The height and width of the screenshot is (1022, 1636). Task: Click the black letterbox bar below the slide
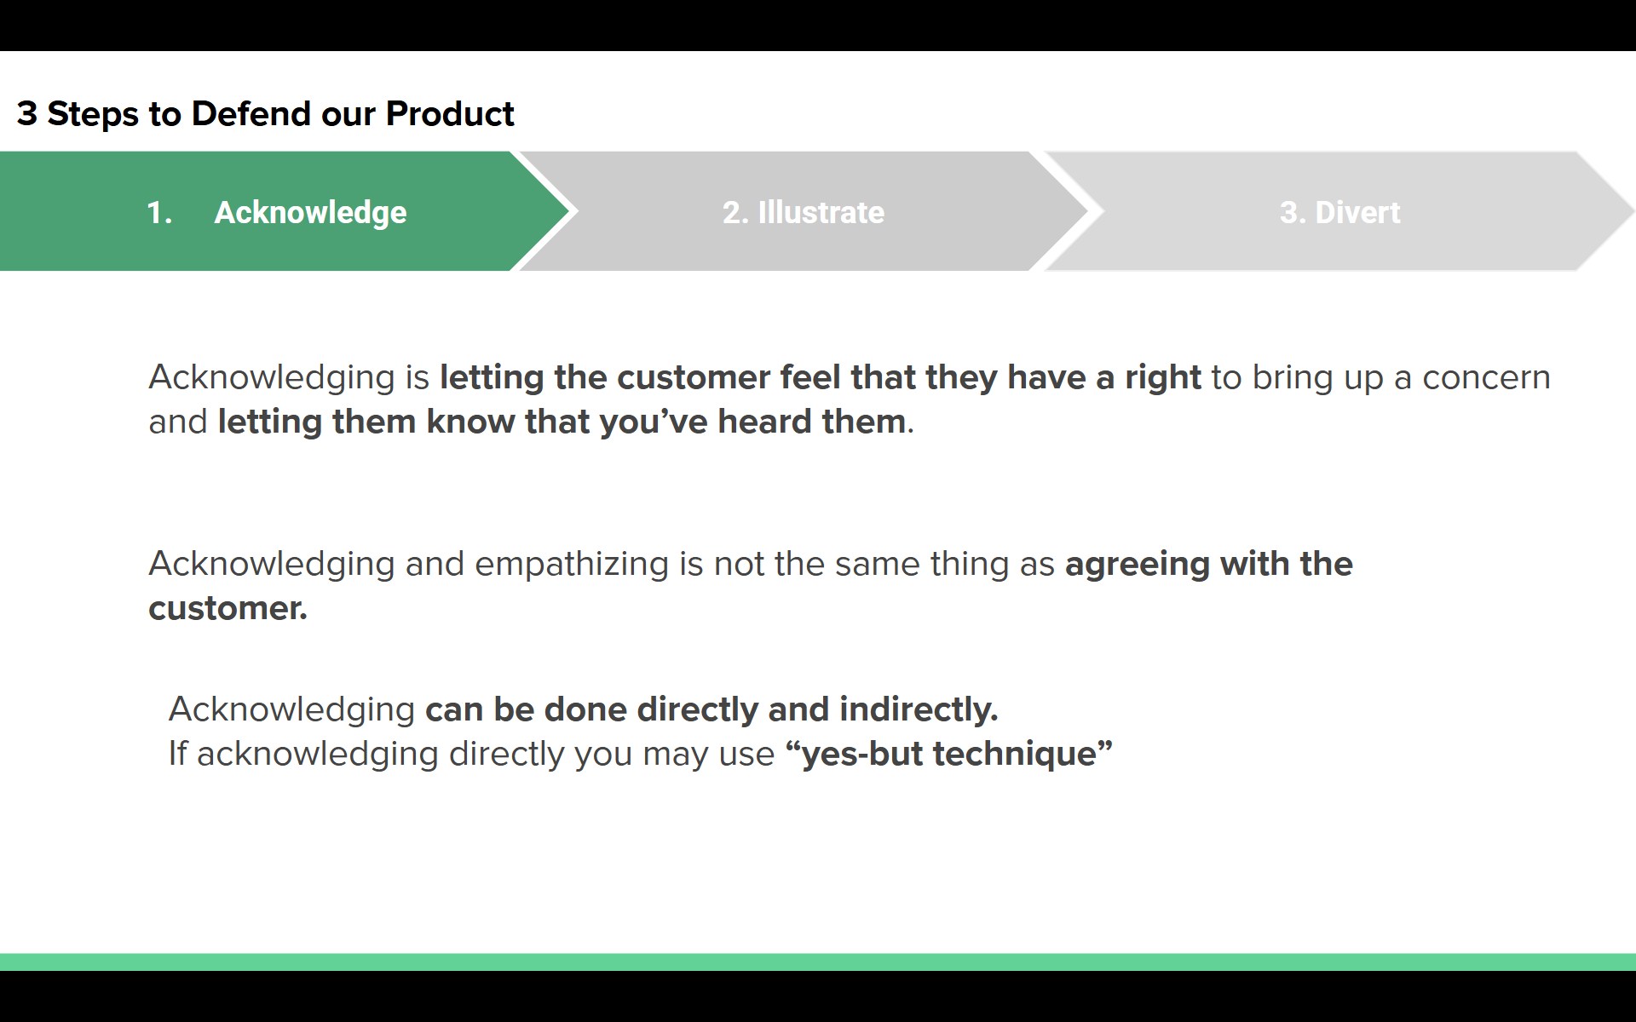818,997
